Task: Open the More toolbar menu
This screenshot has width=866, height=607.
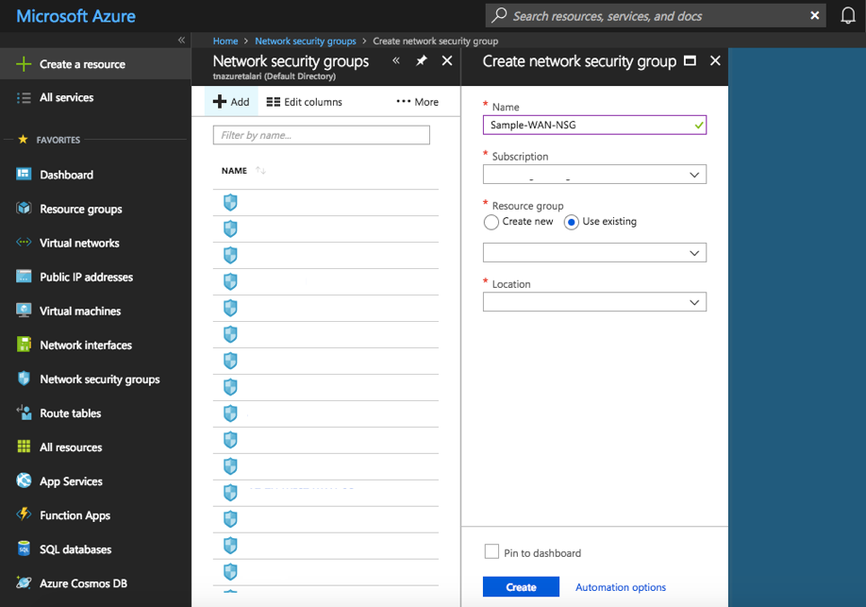Action: (x=417, y=102)
